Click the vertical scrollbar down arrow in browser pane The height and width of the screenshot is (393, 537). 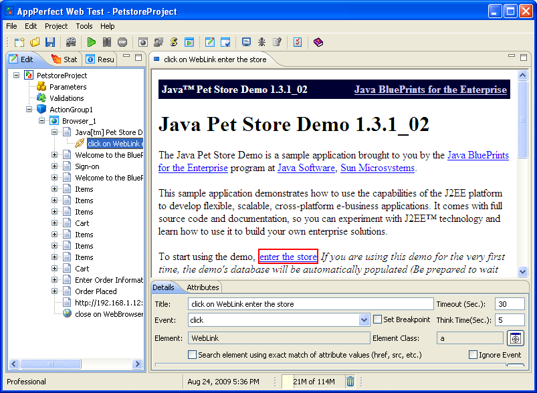[x=522, y=271]
